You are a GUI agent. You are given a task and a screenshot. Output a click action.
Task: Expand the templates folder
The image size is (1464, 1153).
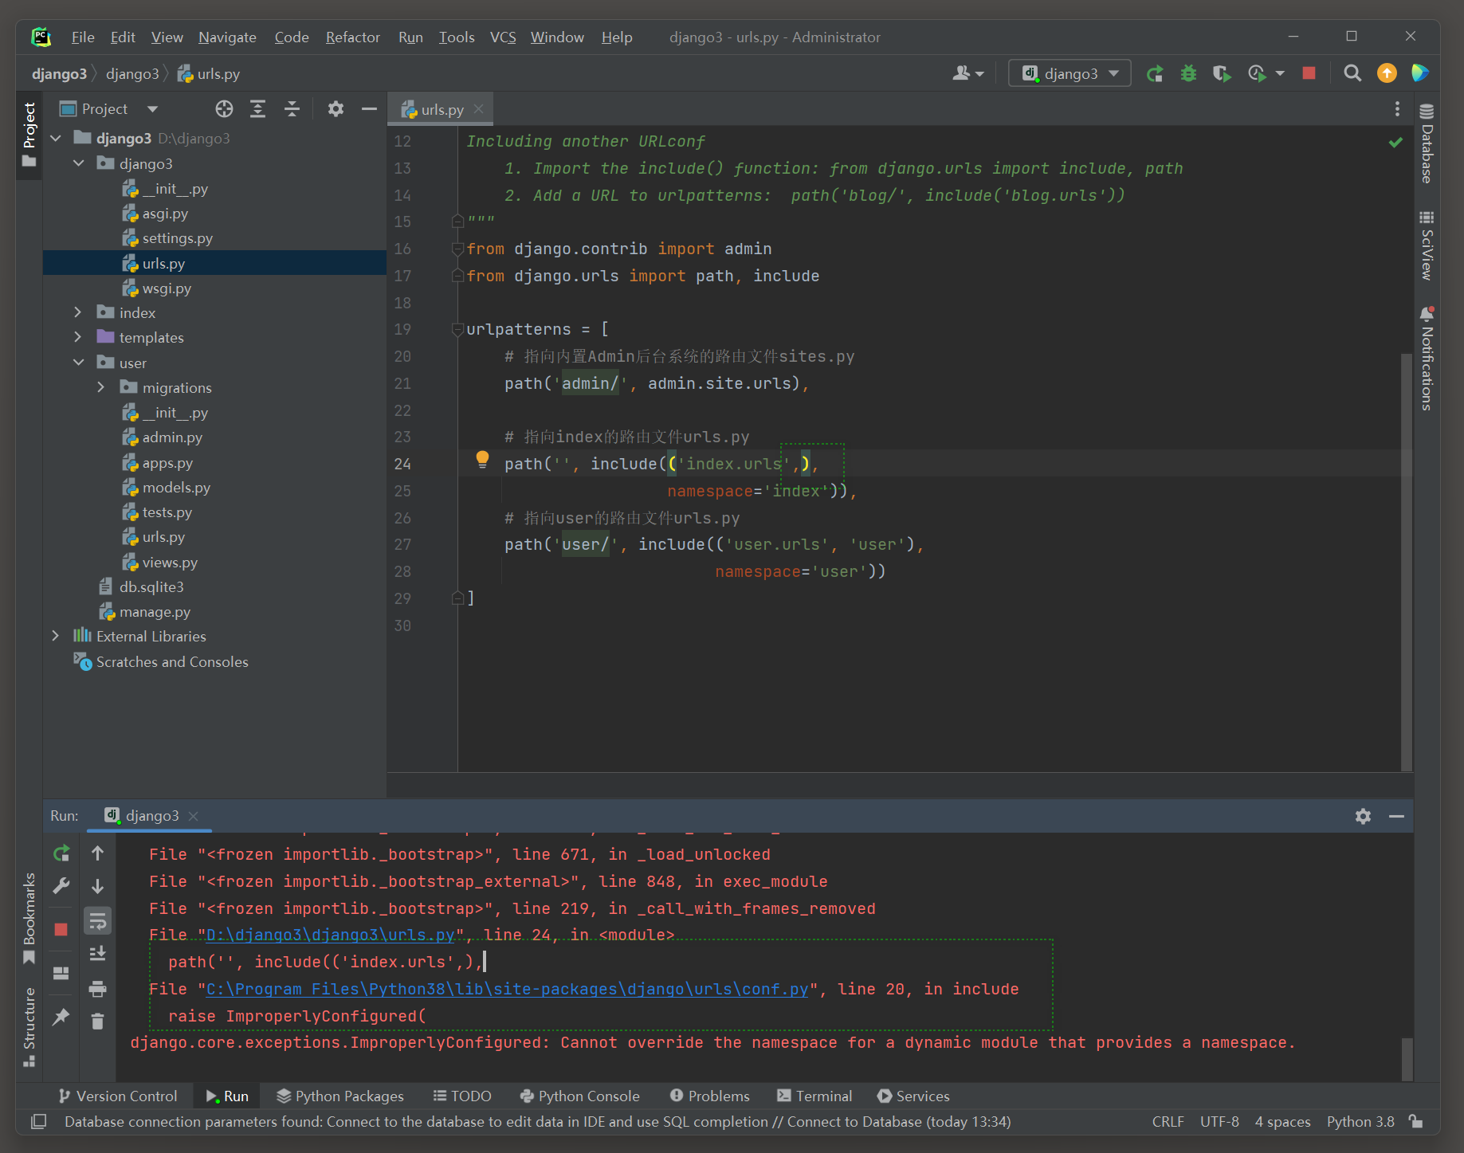click(x=78, y=337)
